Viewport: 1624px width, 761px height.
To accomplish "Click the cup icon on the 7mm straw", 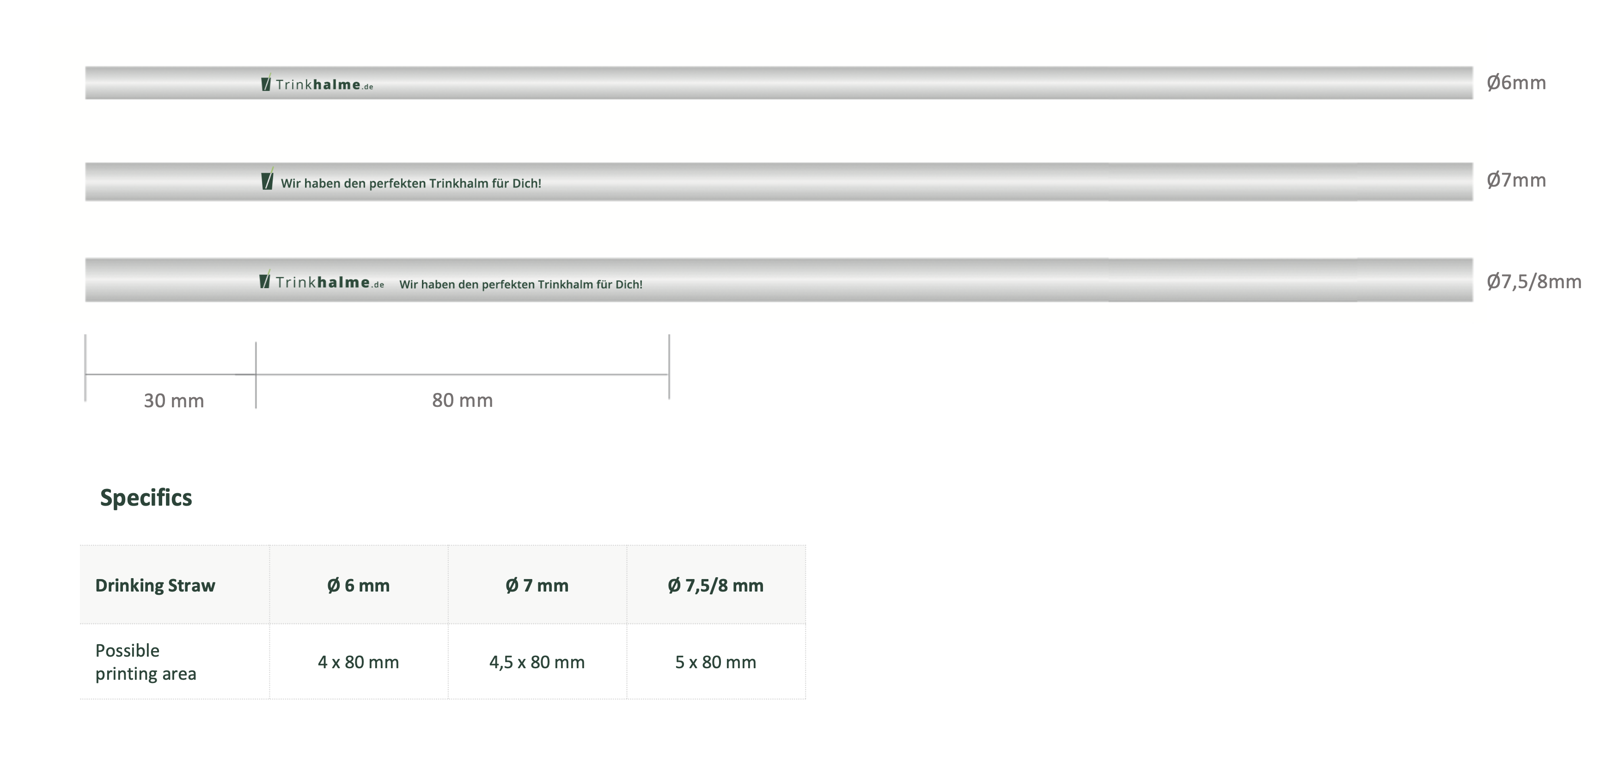I will (267, 181).
